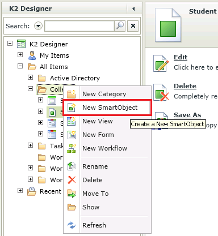
Task: Expand the Task folder node
Action: 30,145
